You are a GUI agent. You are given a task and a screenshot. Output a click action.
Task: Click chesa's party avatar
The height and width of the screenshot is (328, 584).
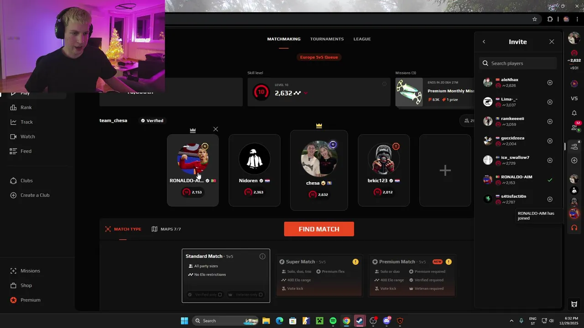(x=319, y=159)
